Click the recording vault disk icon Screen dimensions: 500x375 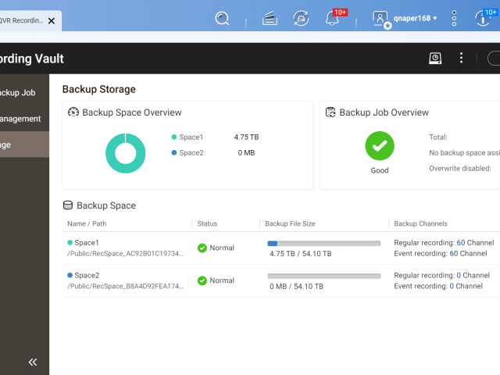click(x=435, y=59)
